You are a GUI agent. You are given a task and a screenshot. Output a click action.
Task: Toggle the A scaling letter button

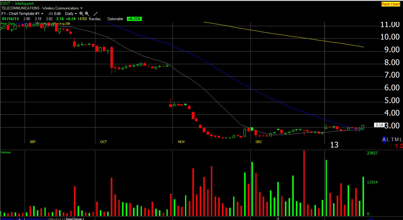point(384,139)
